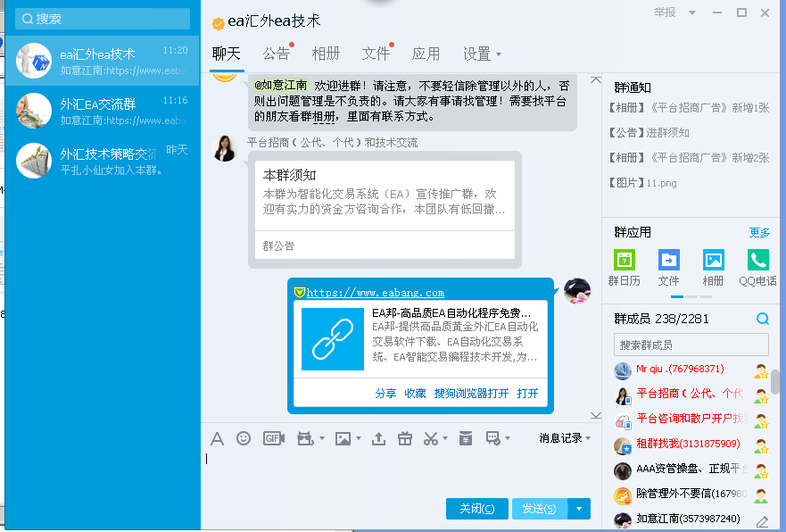Click member Mr qiu .(767968371)
The image size is (786, 532).
[x=680, y=369]
